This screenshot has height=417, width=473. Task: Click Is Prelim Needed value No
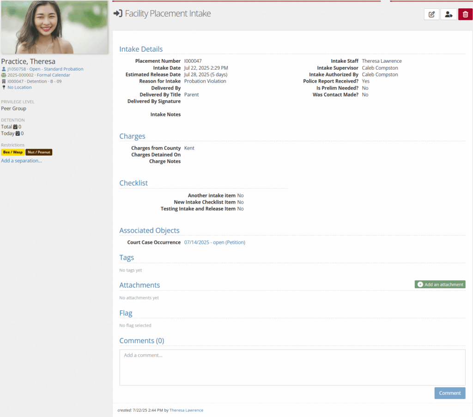click(x=365, y=88)
